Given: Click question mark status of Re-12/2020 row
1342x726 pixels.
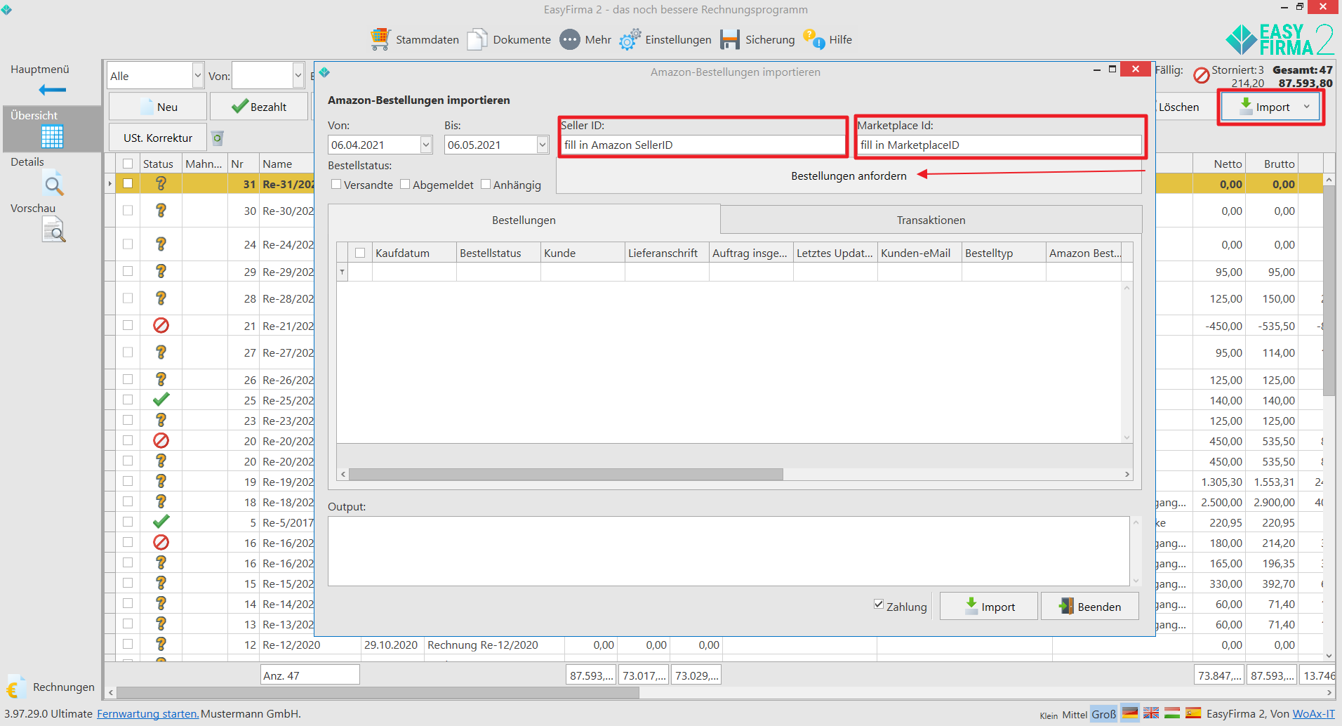Looking at the screenshot, I should (x=161, y=644).
